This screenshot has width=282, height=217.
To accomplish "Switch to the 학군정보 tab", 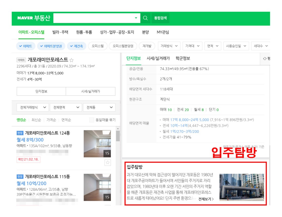I will point(183,58).
